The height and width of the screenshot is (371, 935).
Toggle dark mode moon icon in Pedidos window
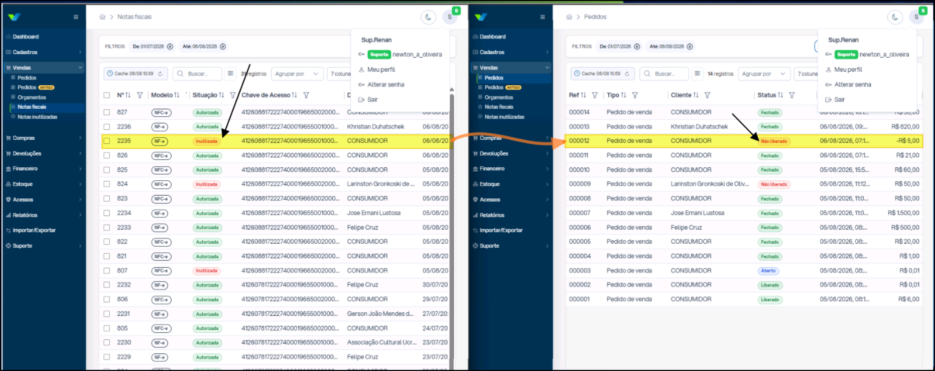895,17
